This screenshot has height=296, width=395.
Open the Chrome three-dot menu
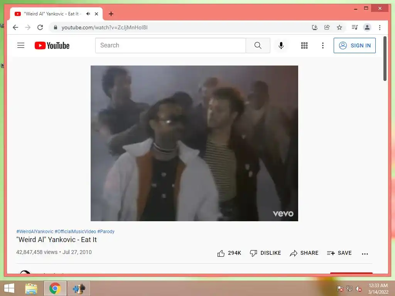click(380, 27)
